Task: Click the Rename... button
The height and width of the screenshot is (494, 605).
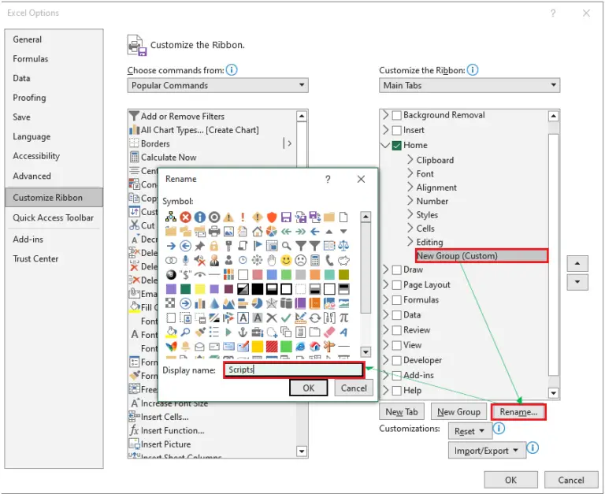Action: coord(518,411)
